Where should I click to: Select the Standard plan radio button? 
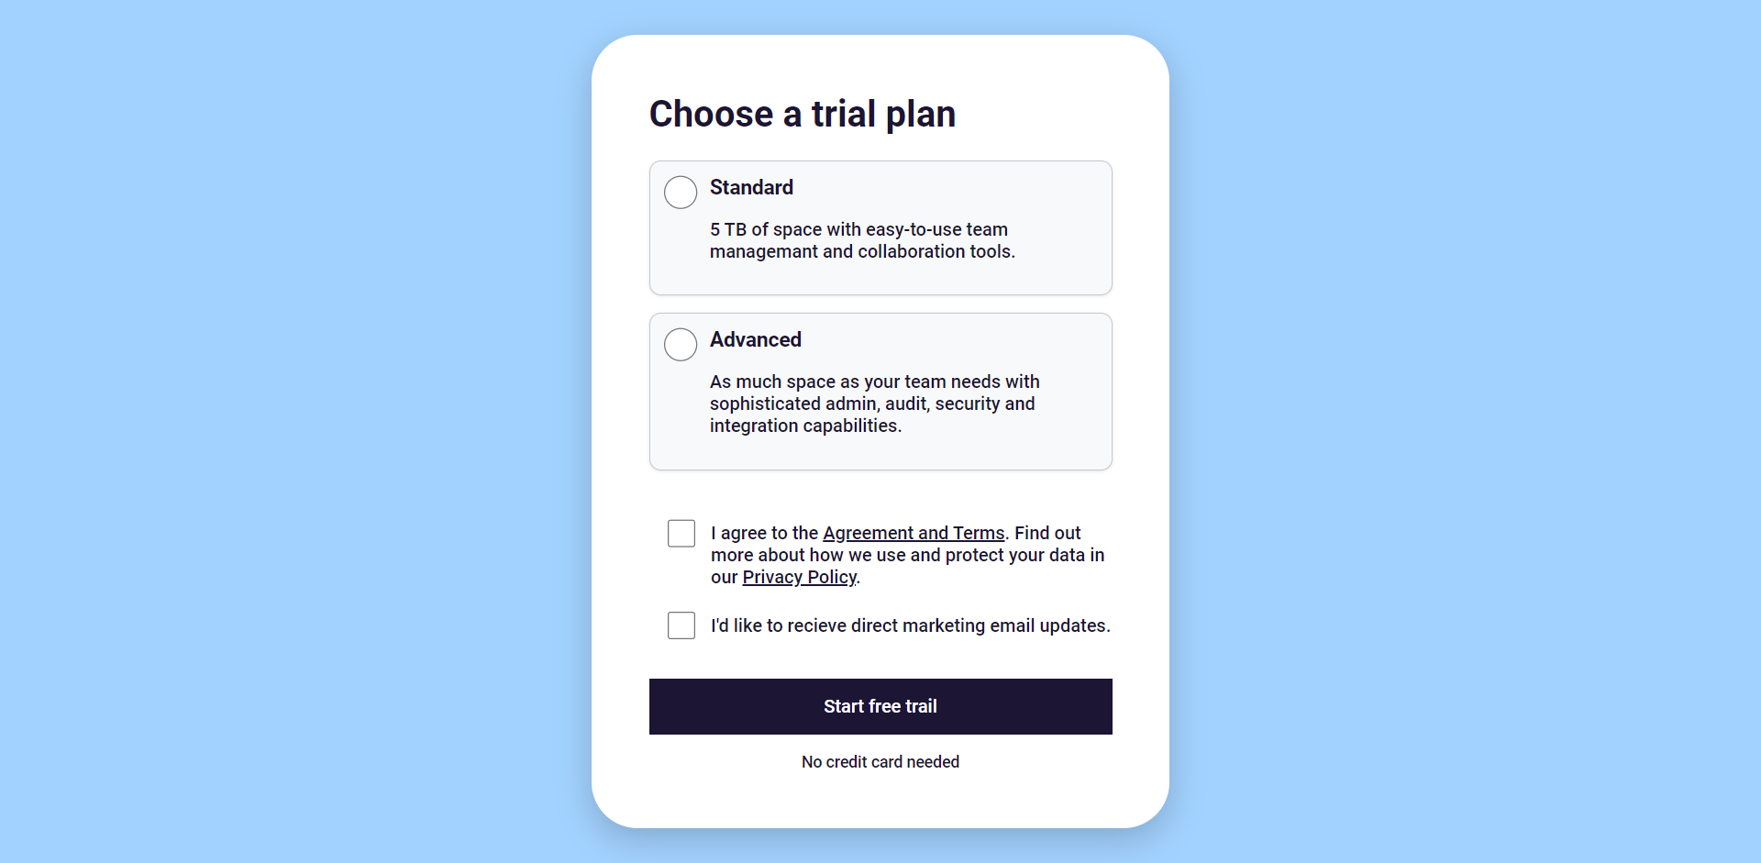point(680,193)
